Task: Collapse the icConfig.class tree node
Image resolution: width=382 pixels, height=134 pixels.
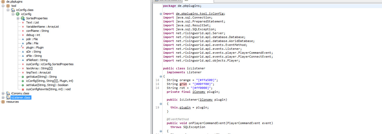Action: pos(8,10)
